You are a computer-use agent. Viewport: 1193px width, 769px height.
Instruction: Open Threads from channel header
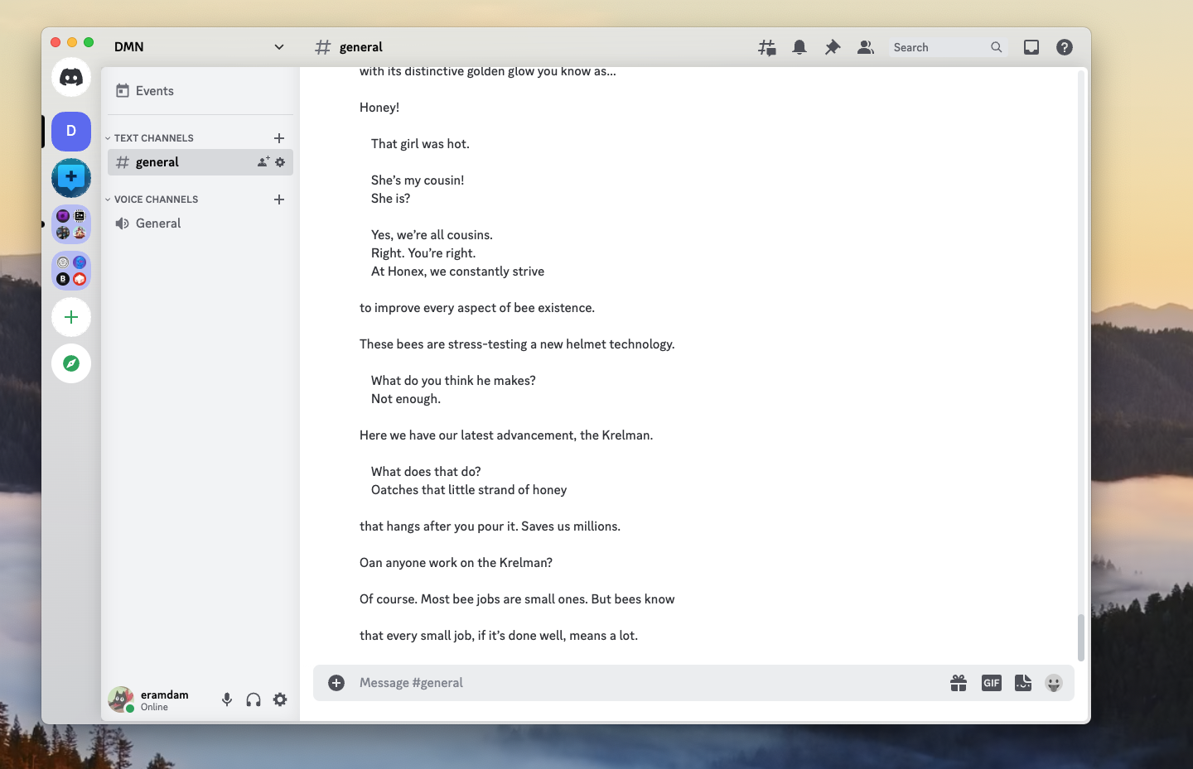[x=767, y=48]
